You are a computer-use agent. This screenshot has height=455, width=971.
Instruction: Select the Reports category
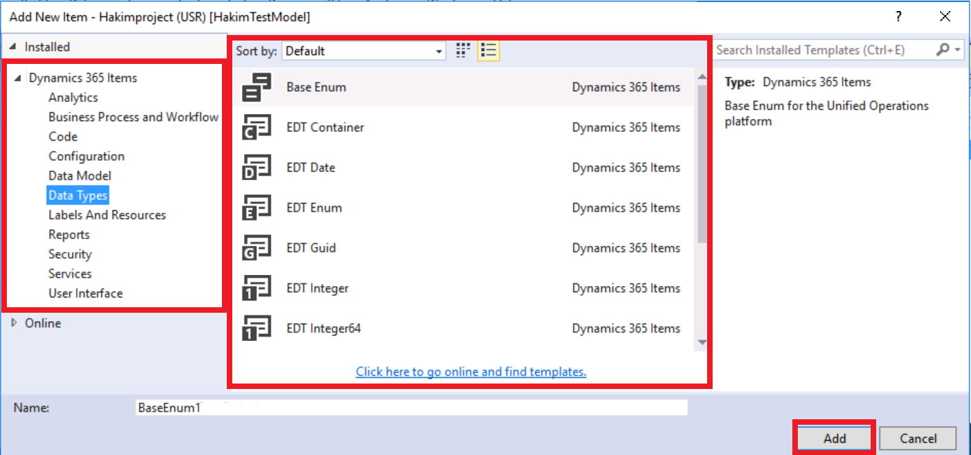(69, 234)
